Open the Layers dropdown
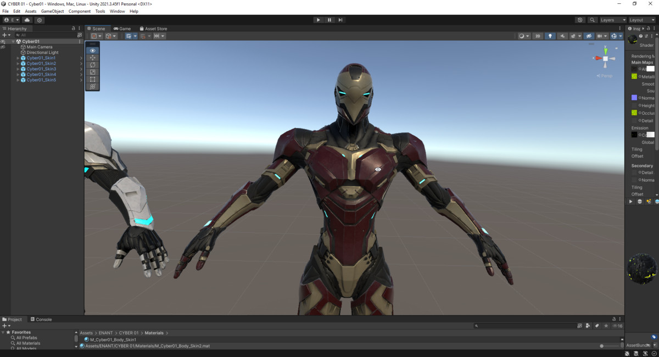The height and width of the screenshot is (357, 659). tap(612, 20)
